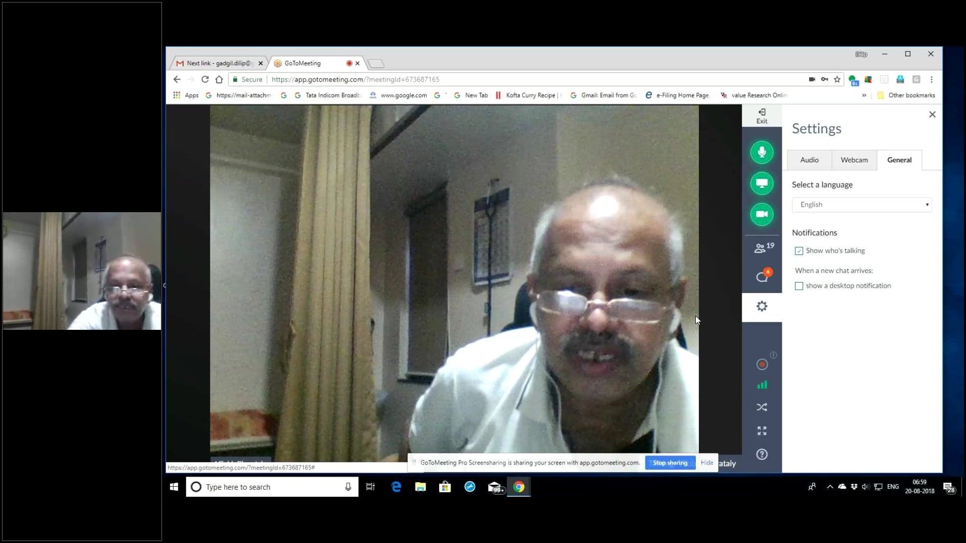Click the shuffle layout arrows icon
This screenshot has width=966, height=543.
pyautogui.click(x=762, y=407)
